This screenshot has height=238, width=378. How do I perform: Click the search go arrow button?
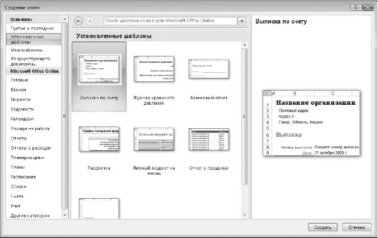[241, 21]
